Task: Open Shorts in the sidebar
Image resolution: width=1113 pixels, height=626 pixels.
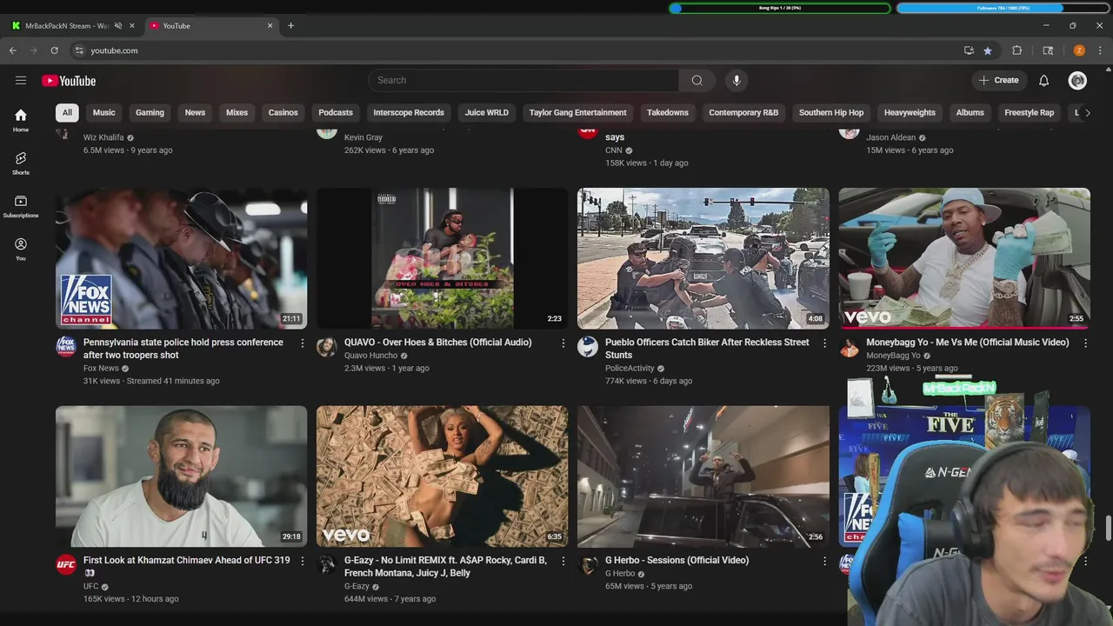Action: pyautogui.click(x=21, y=163)
